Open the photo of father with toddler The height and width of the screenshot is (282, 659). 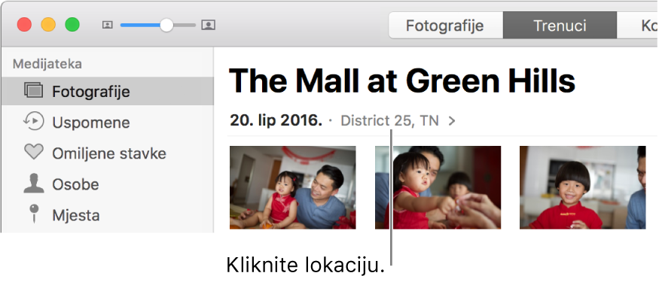(x=292, y=187)
